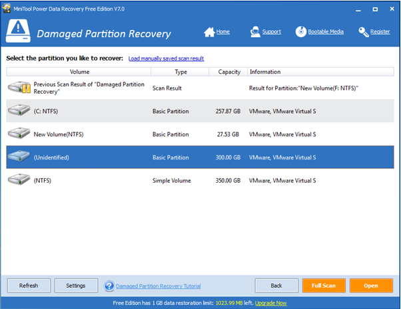Open the Bootable Media link
The image size is (401, 309).
[326, 32]
